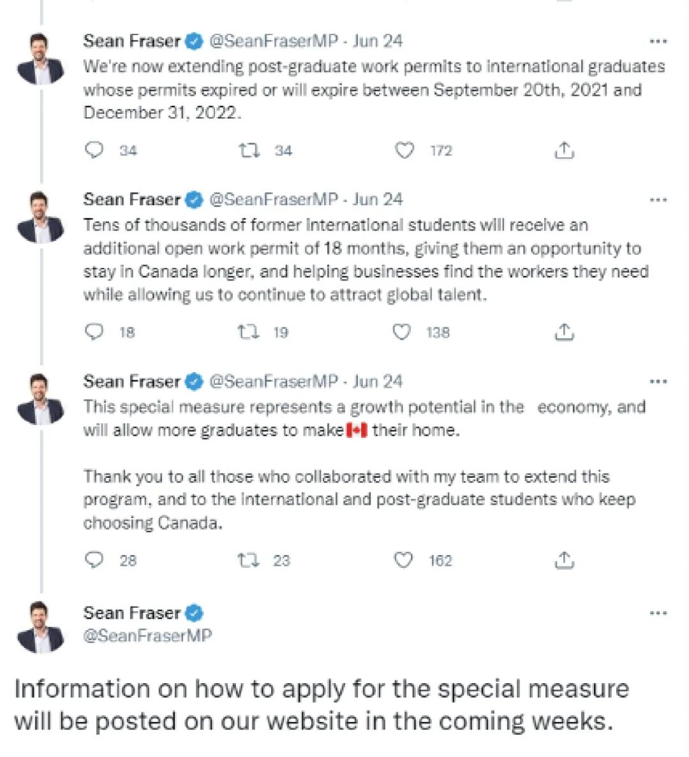Open more options on the last tweet
This screenshot has height=757, width=689.
click(658, 613)
